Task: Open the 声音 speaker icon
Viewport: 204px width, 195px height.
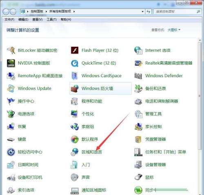Action: point(75,177)
